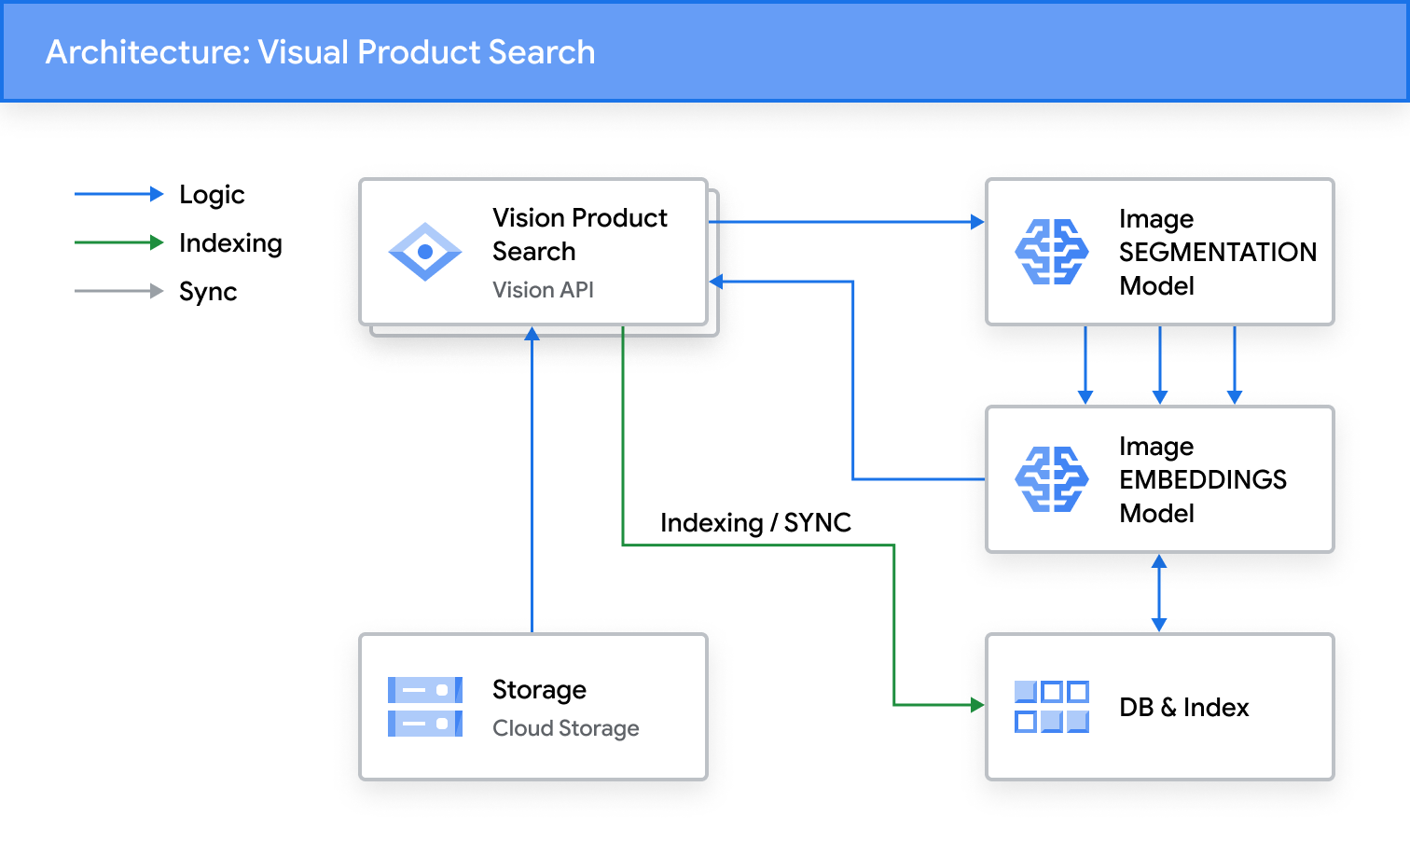
Task: Click the Image Segmentation Model brain icon
Action: point(1051,252)
